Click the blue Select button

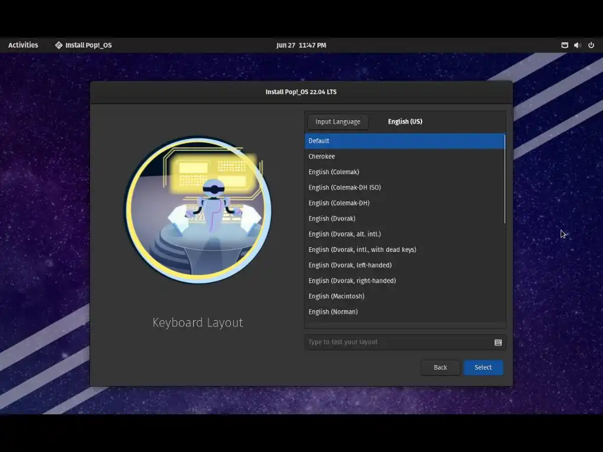(483, 367)
